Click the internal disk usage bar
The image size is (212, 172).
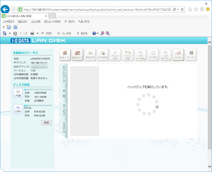pos(38,89)
